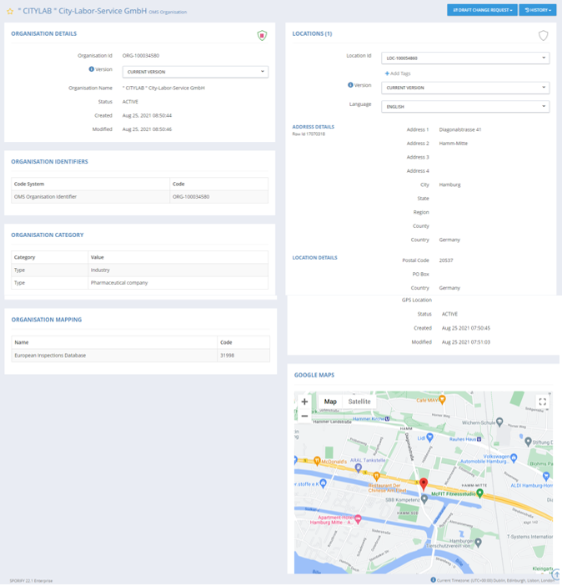Open the location Version dropdown
This screenshot has height=586, width=562.
(465, 88)
